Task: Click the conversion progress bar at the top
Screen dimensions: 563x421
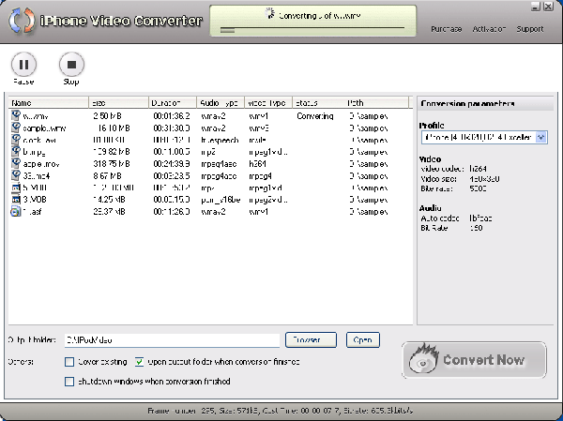Action: coord(310,30)
